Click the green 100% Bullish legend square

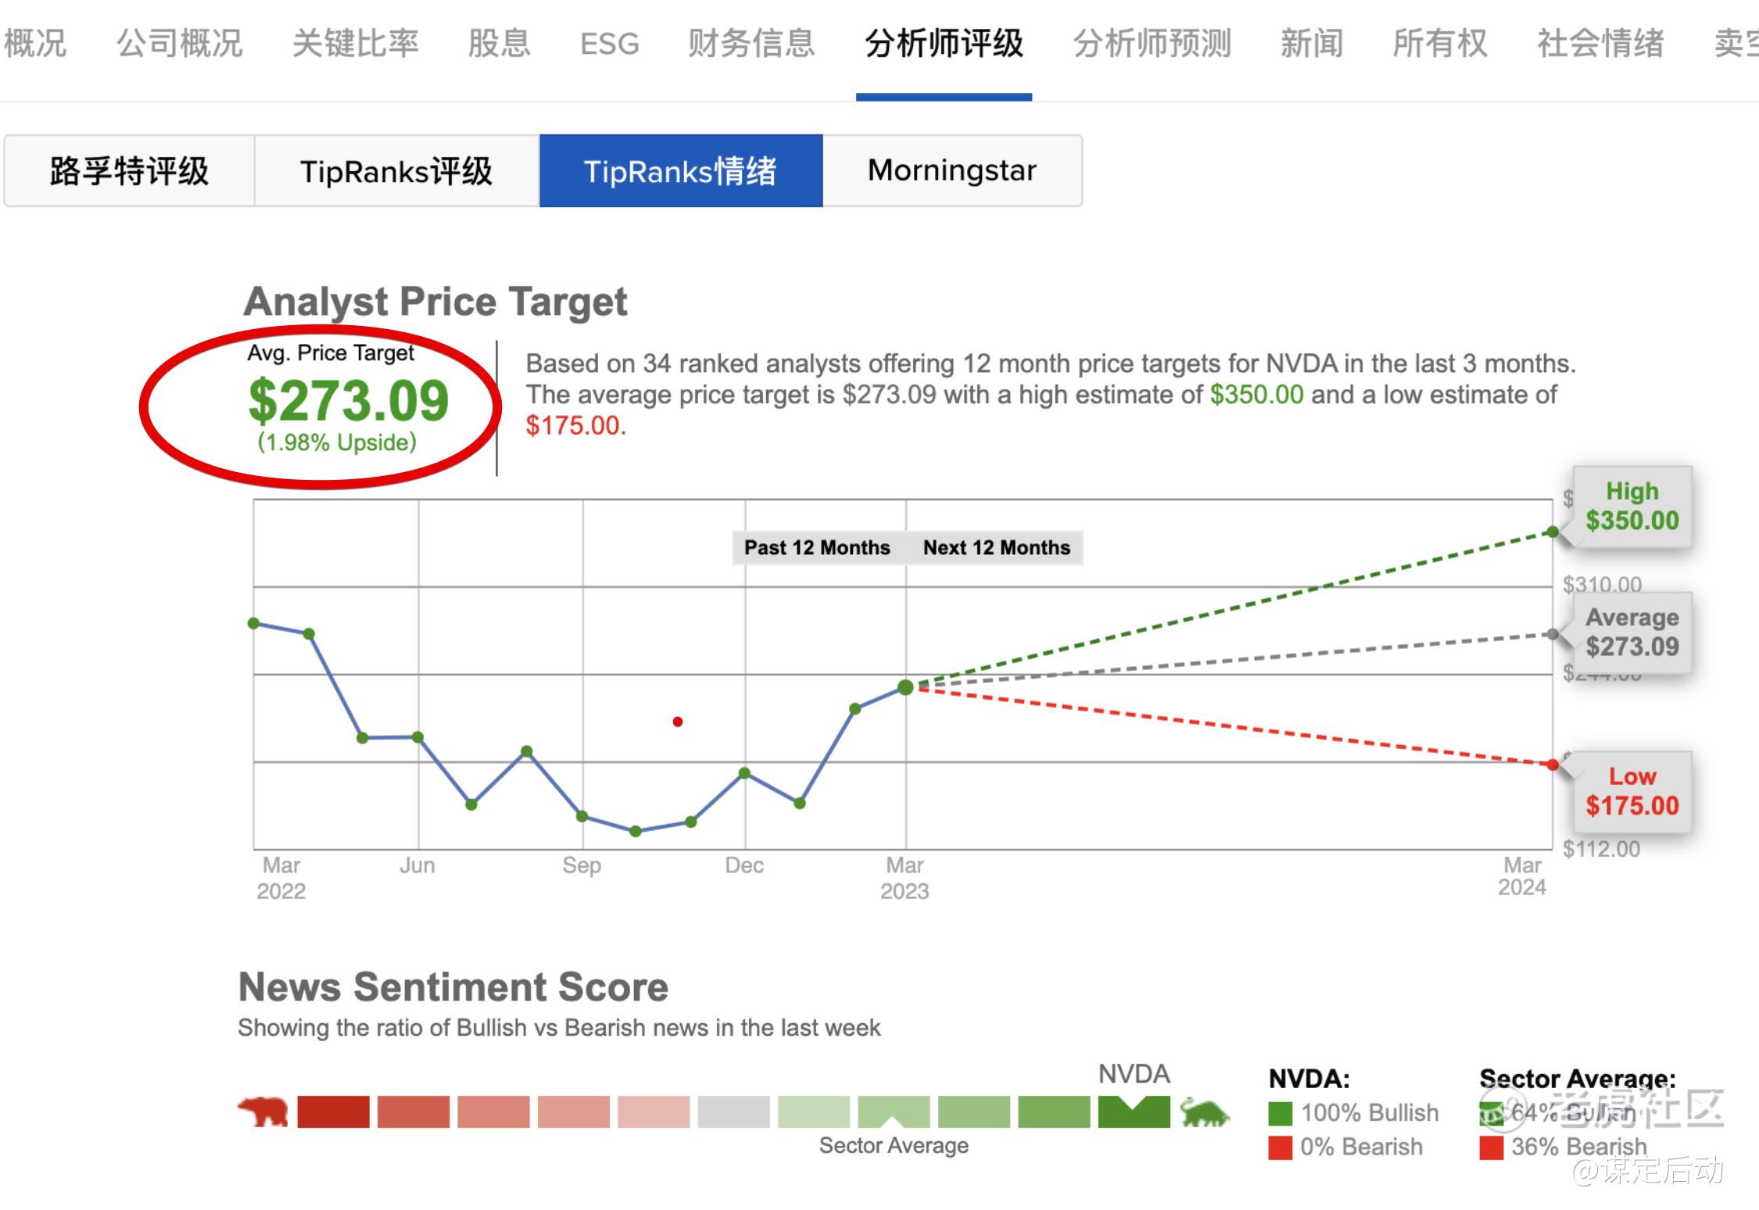coord(1280,1113)
